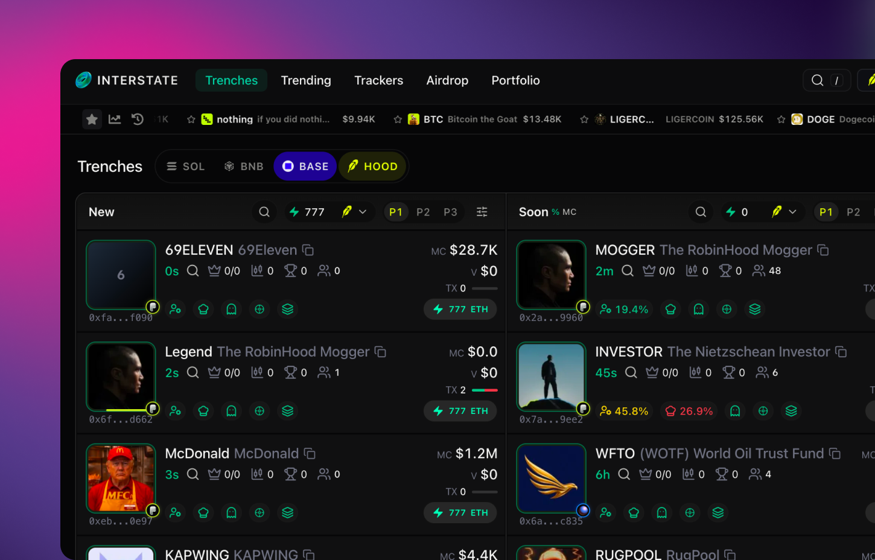
Task: Copy the 69ELEVEN token address
Action: click(308, 250)
